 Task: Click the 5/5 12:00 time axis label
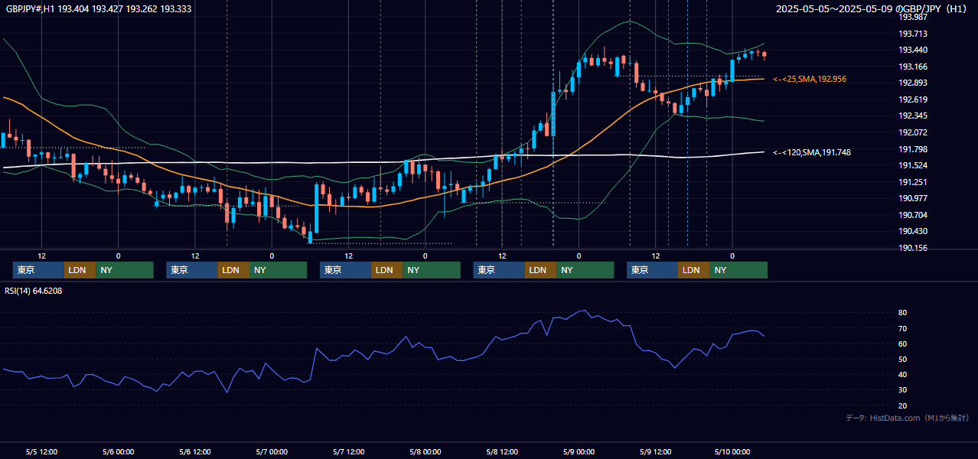coord(41,452)
